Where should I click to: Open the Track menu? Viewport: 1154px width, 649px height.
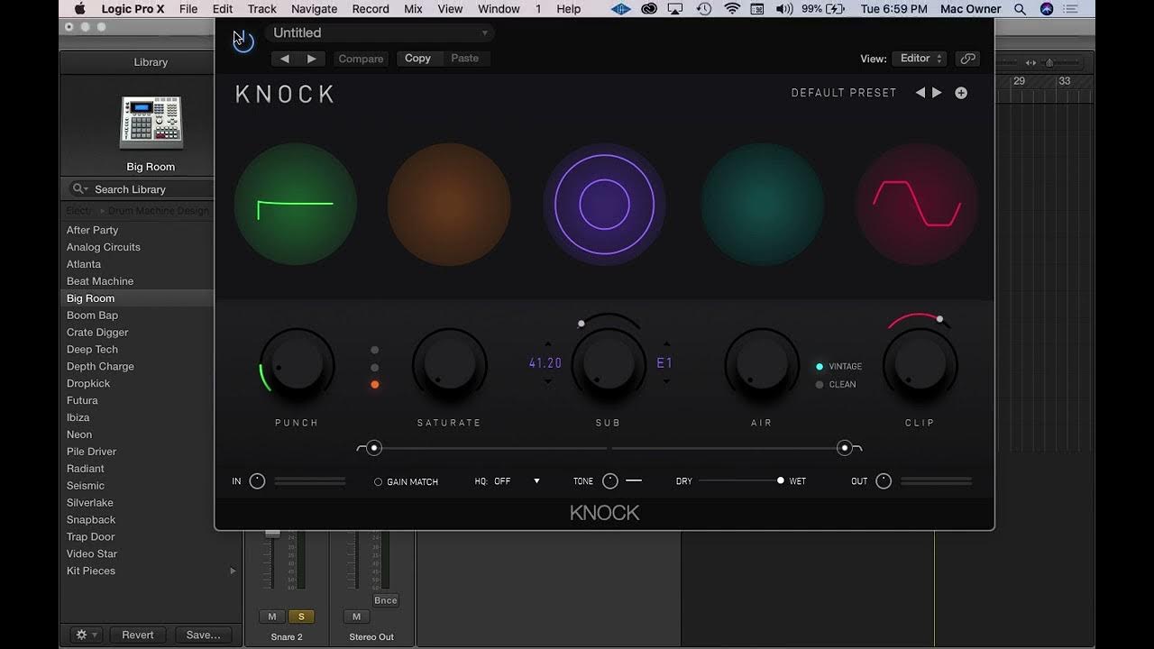click(261, 9)
